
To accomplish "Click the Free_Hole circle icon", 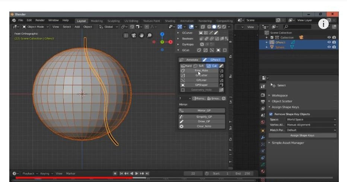I will pyautogui.click(x=183, y=71).
